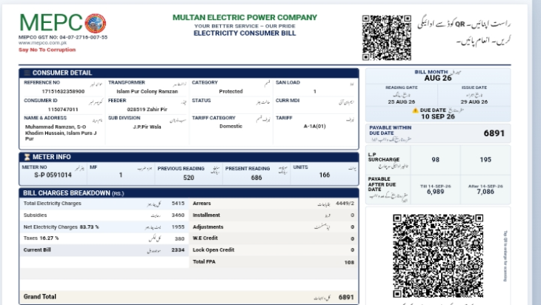This screenshot has width=541, height=305.
Task: Select the MEPCO GST number text
Action: (x=63, y=37)
